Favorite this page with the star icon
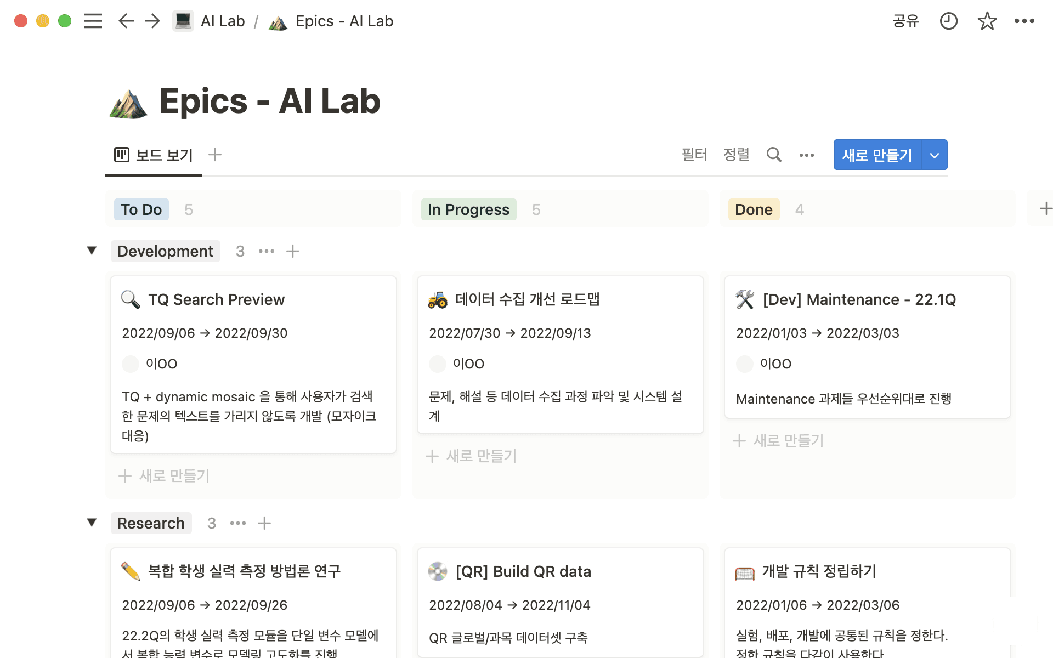The image size is (1053, 658). (x=987, y=21)
